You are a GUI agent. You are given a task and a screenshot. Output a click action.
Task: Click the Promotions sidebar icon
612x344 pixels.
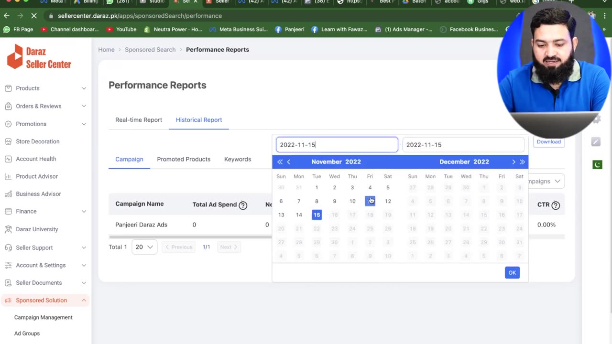[8, 124]
